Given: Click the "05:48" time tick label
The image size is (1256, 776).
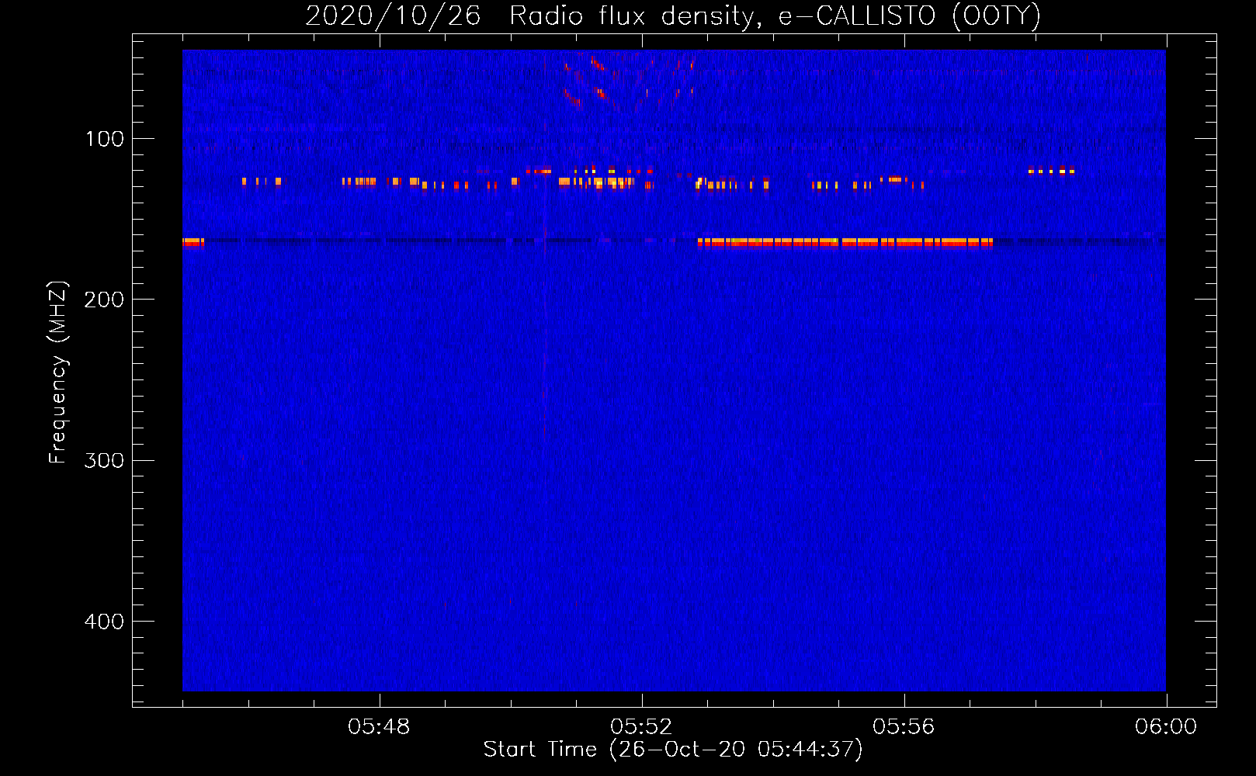Looking at the screenshot, I should coord(379,727).
